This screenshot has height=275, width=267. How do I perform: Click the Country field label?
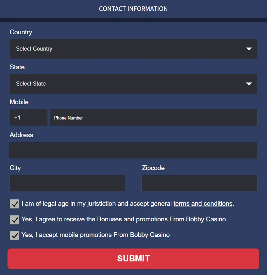click(21, 32)
